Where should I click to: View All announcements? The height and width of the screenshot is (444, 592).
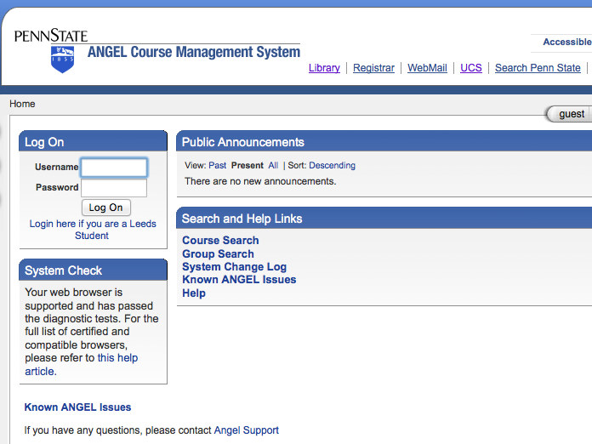[x=273, y=165]
